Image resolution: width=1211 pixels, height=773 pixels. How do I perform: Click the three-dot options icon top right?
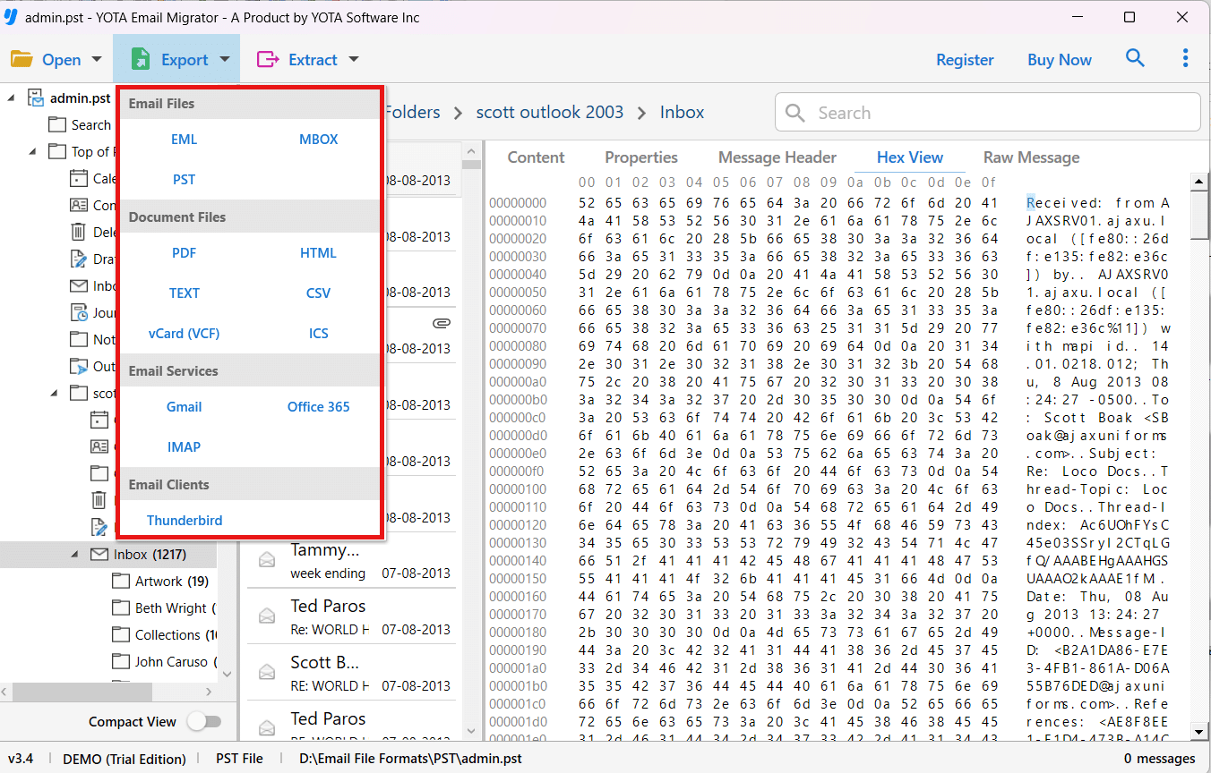pos(1185,58)
